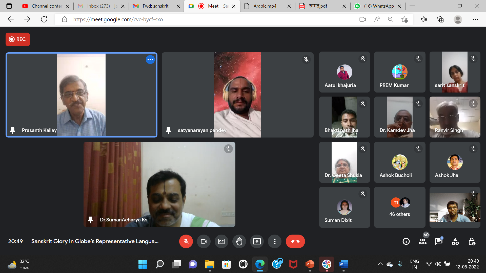The height and width of the screenshot is (273, 486).
Task: Raise hand in the meeting
Action: [x=239, y=241]
